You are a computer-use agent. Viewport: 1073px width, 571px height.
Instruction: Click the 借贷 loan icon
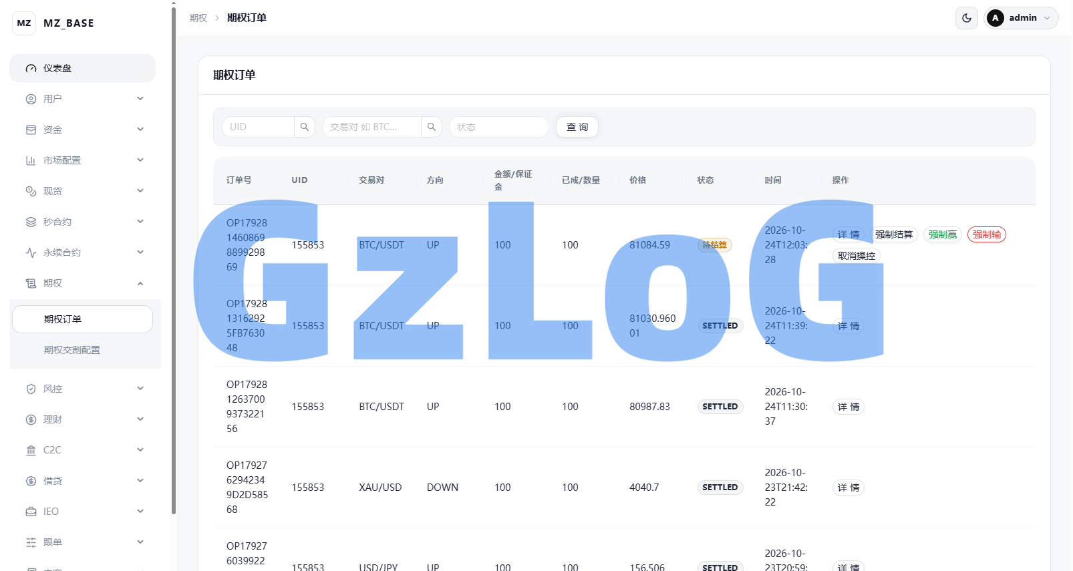coord(31,481)
